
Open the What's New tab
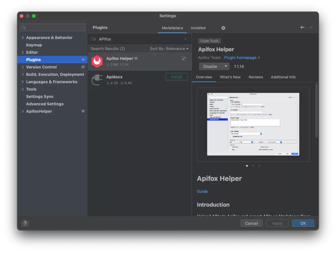230,77
